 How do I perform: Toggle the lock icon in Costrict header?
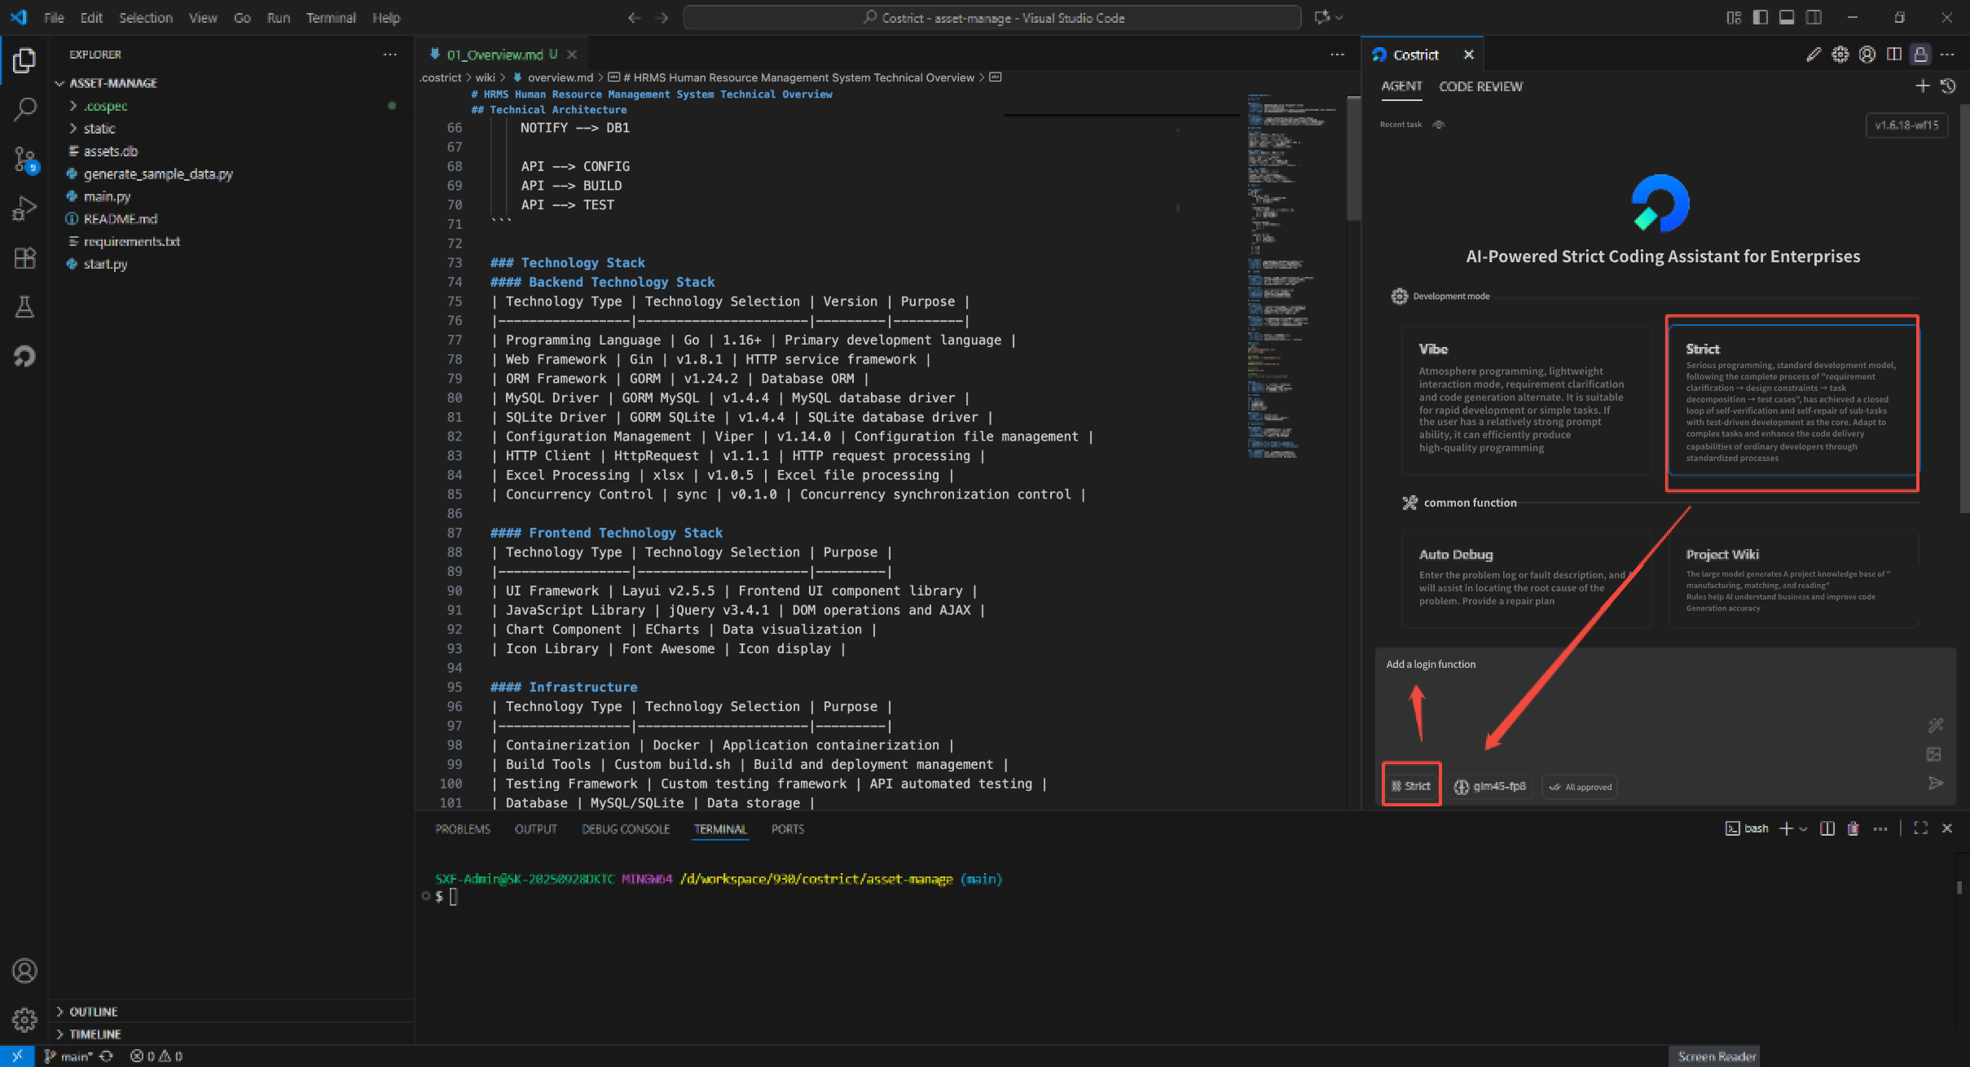click(1920, 55)
